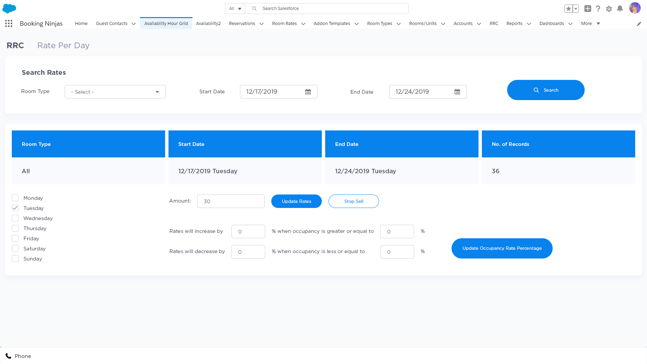647x364 pixels.
Task: Click the Salesforce cloud logo
Action: [x=9, y=8]
